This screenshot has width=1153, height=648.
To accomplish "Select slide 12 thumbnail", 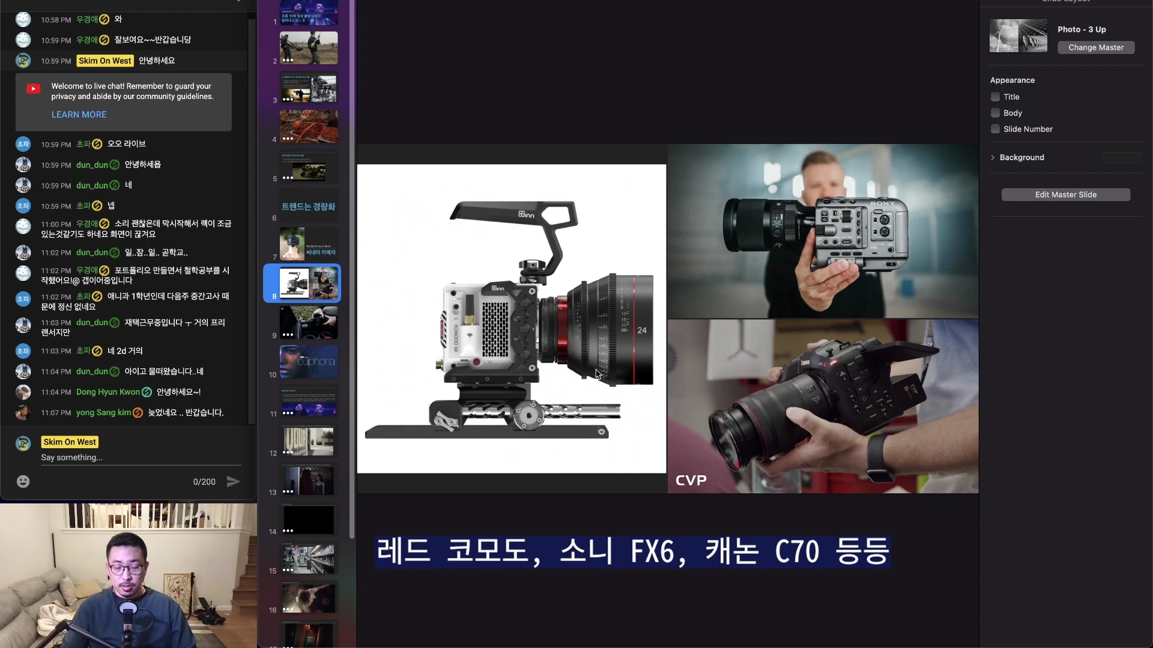I will 309,440.
